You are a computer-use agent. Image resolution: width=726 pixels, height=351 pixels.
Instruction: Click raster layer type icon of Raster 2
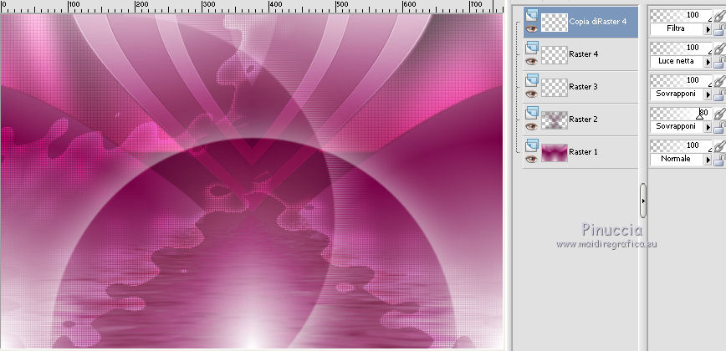click(x=532, y=114)
